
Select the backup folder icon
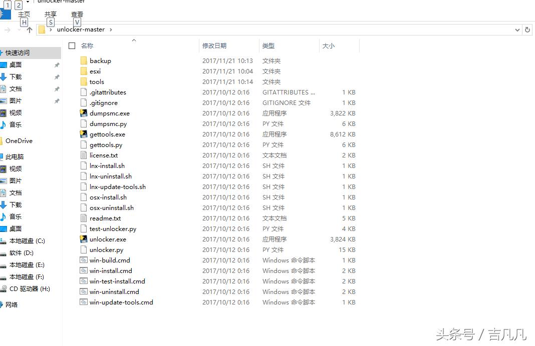pyautogui.click(x=84, y=60)
